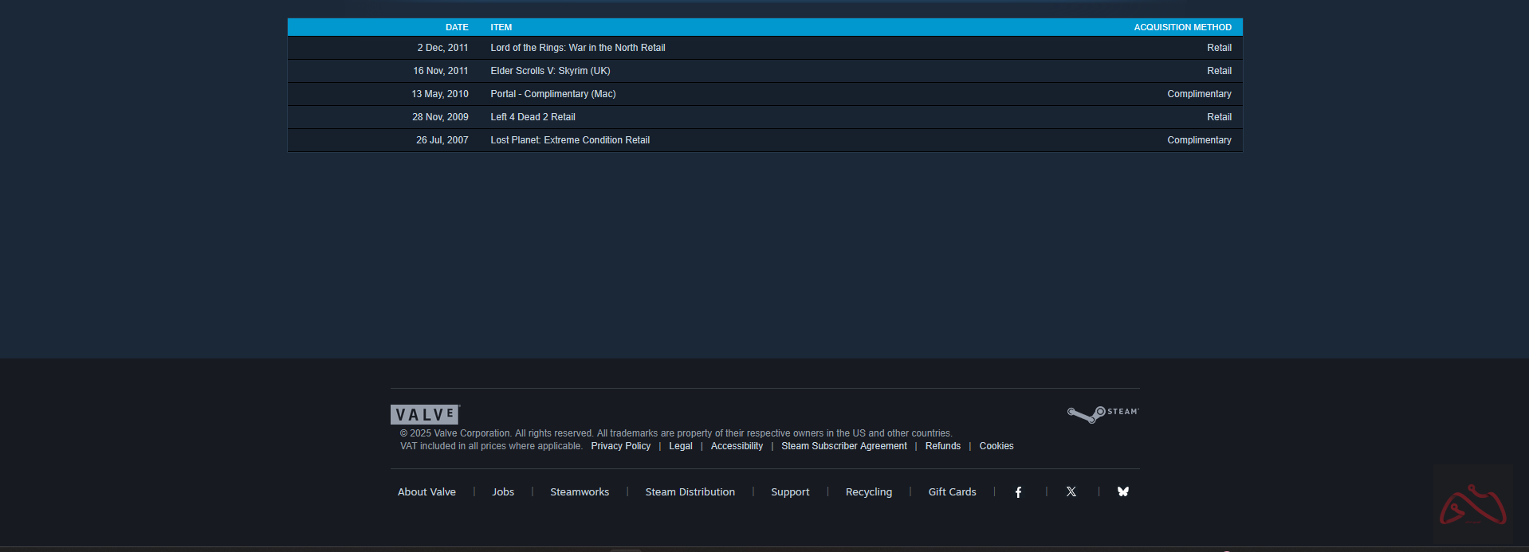This screenshot has width=1529, height=552.
Task: Click the Bluesky butterfly icon
Action: click(x=1123, y=492)
